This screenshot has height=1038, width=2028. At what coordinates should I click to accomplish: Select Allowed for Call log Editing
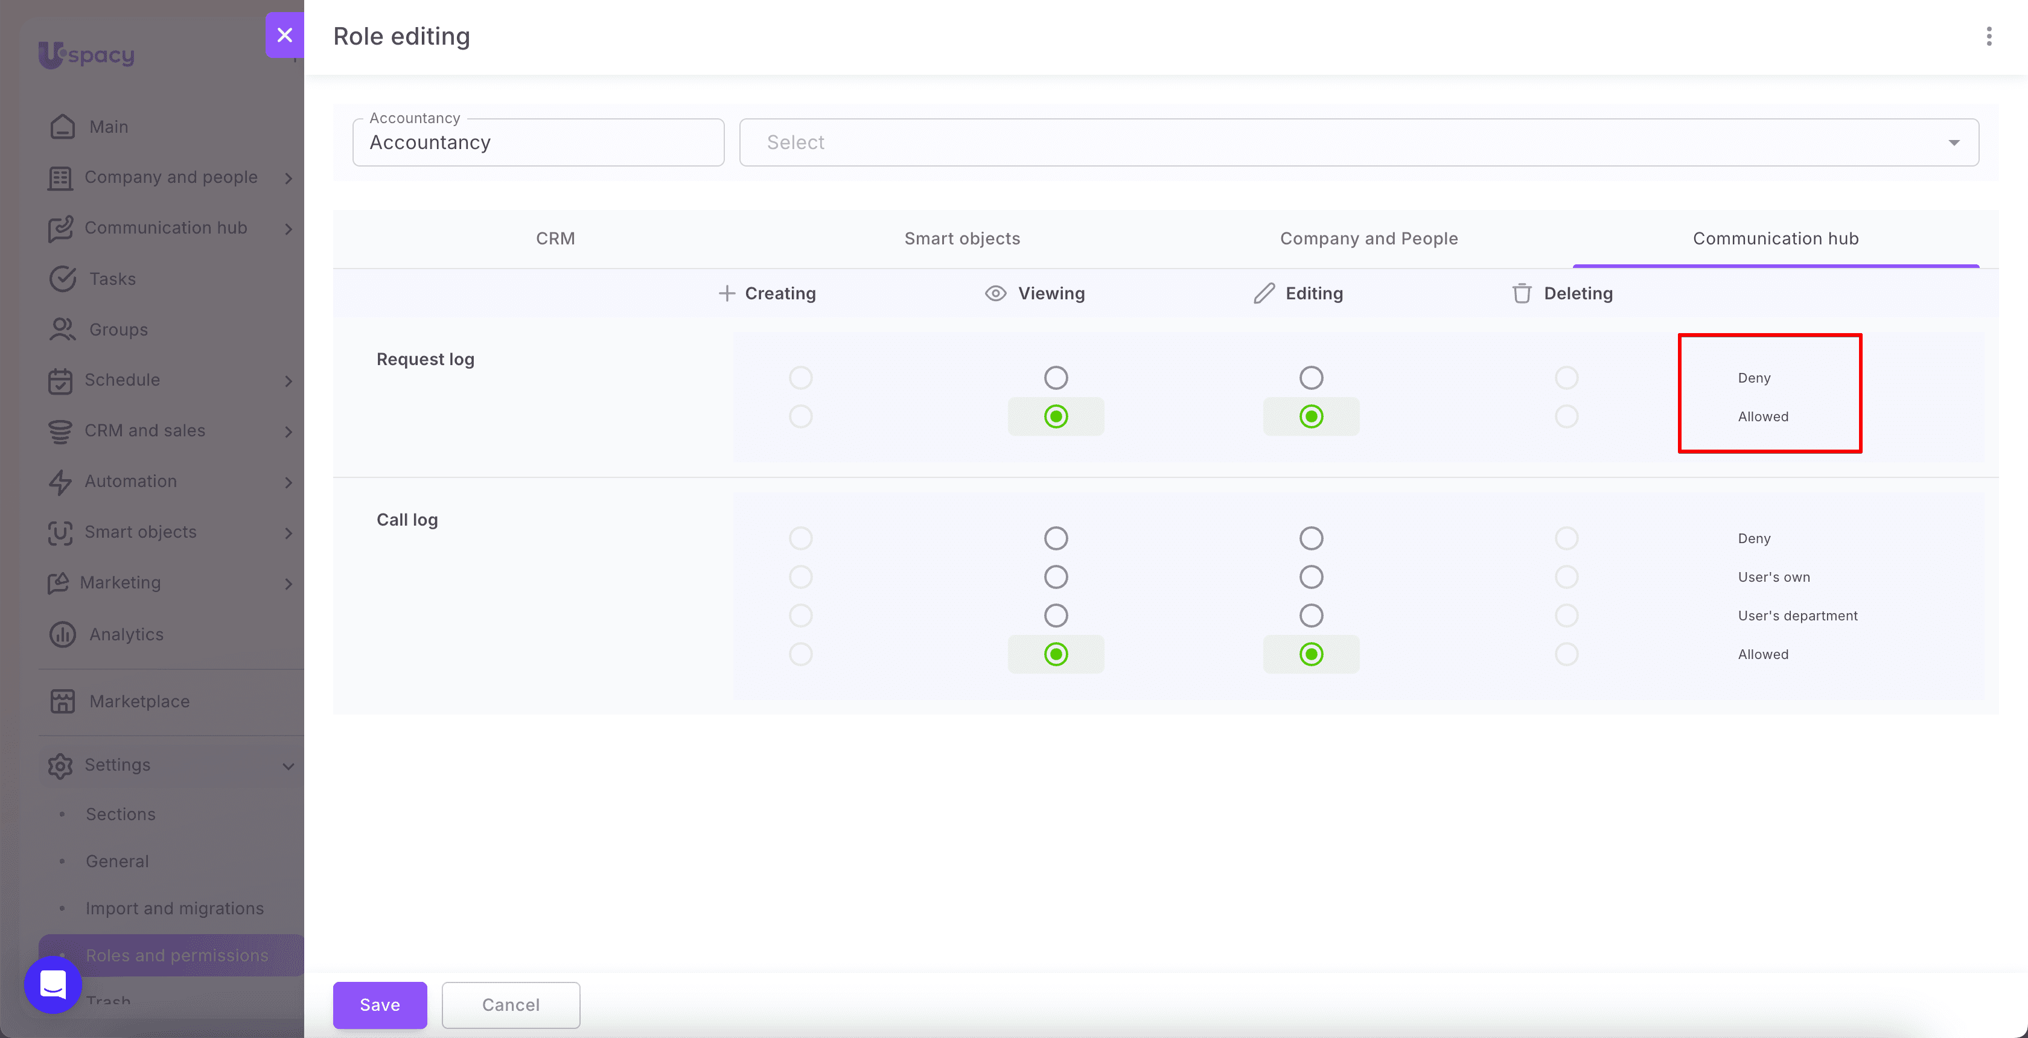1311,654
